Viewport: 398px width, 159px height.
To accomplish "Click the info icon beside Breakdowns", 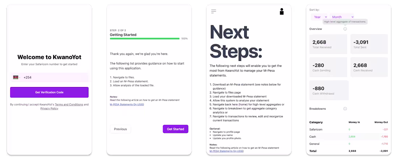I will 345,109.
